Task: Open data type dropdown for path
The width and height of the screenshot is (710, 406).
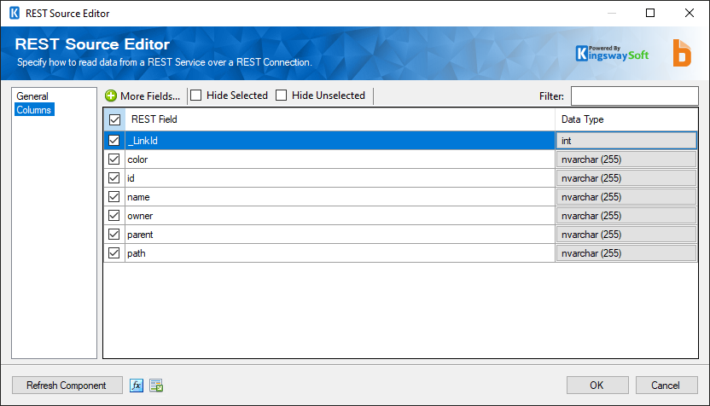Action: 626,253
